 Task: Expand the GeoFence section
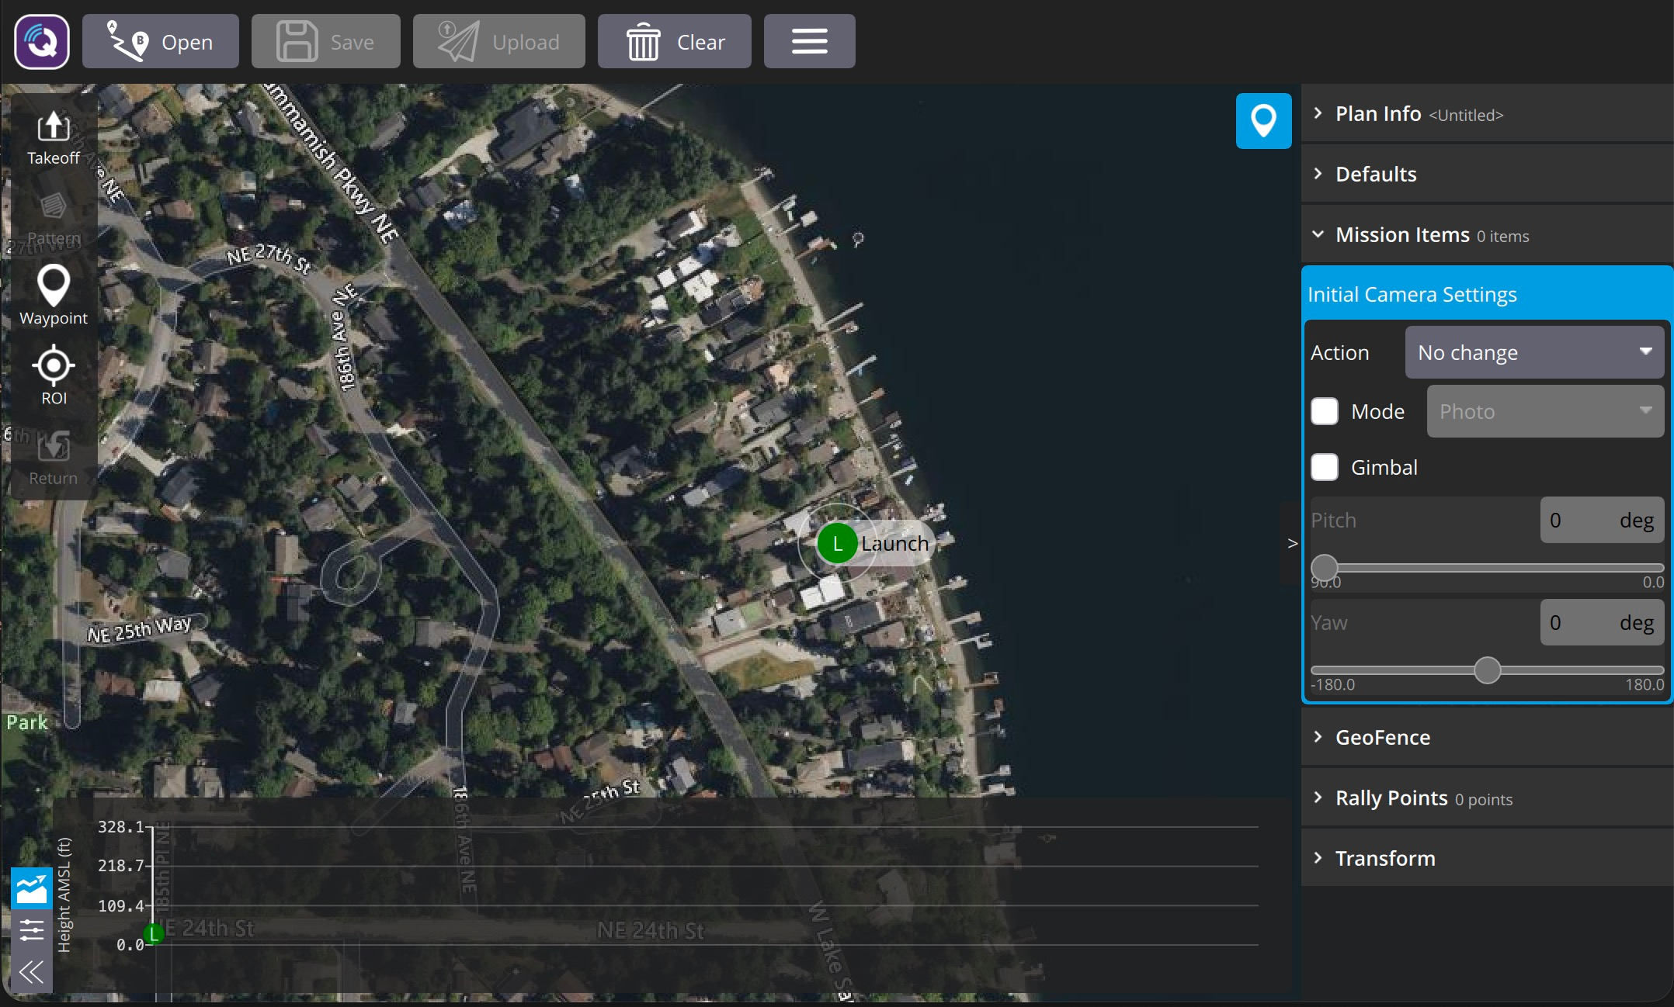[x=1382, y=737]
